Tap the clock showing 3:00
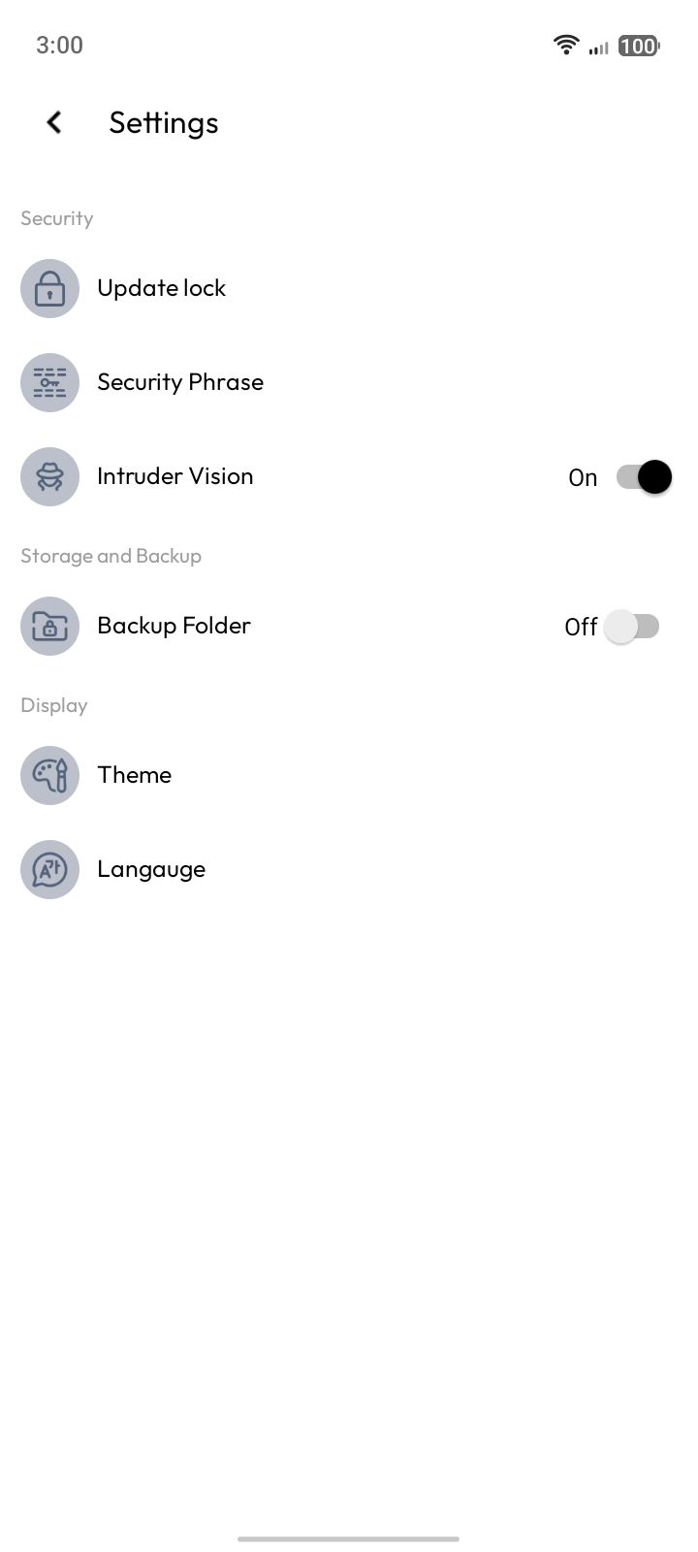698x1552 pixels. pyautogui.click(x=59, y=45)
